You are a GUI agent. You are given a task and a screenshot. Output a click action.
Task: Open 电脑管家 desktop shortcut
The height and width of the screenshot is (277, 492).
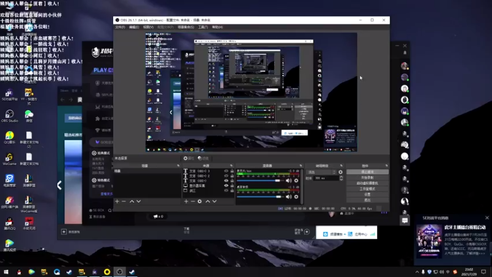tap(9, 180)
